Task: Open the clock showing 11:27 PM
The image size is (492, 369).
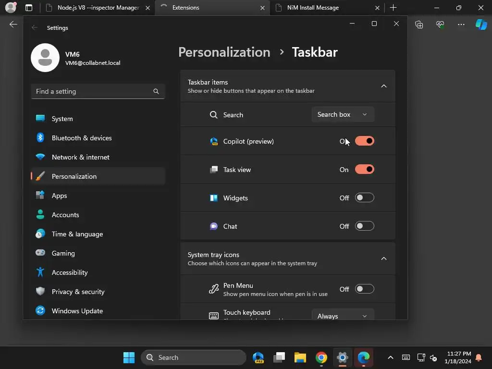Action: coord(458,357)
